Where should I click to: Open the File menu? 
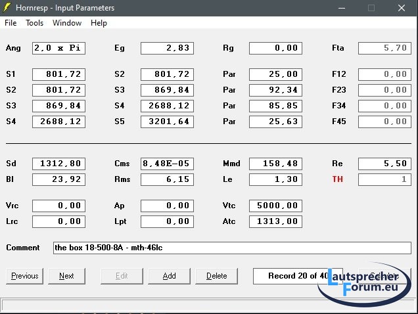coord(11,23)
